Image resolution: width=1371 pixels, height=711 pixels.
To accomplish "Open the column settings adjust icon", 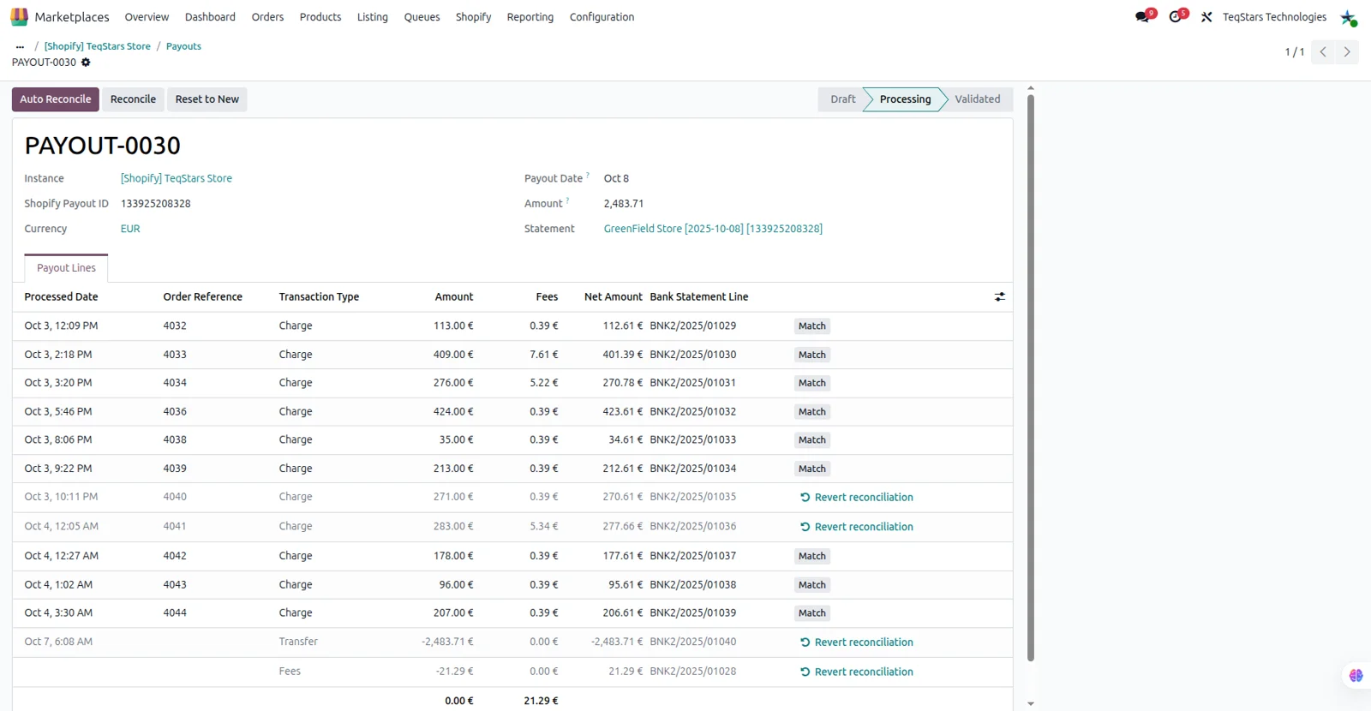I will pos(999,297).
